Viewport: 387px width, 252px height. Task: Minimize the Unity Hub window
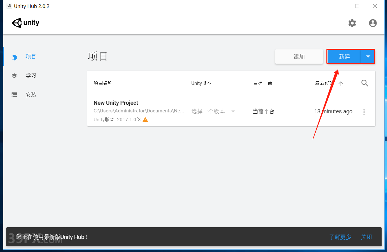point(339,6)
